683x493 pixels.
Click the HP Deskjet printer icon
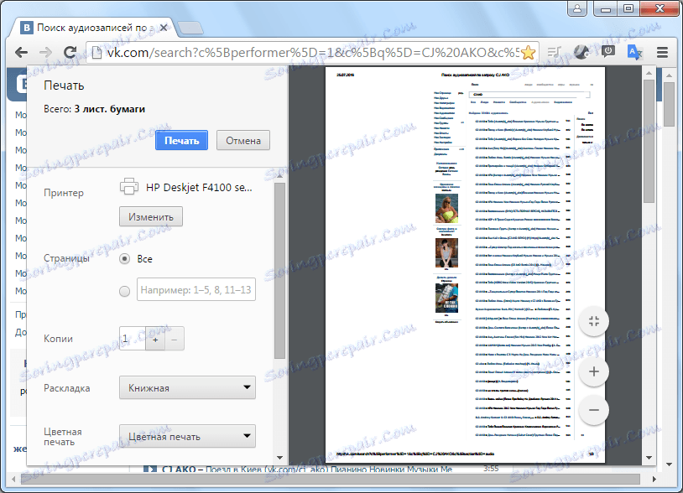coord(129,186)
